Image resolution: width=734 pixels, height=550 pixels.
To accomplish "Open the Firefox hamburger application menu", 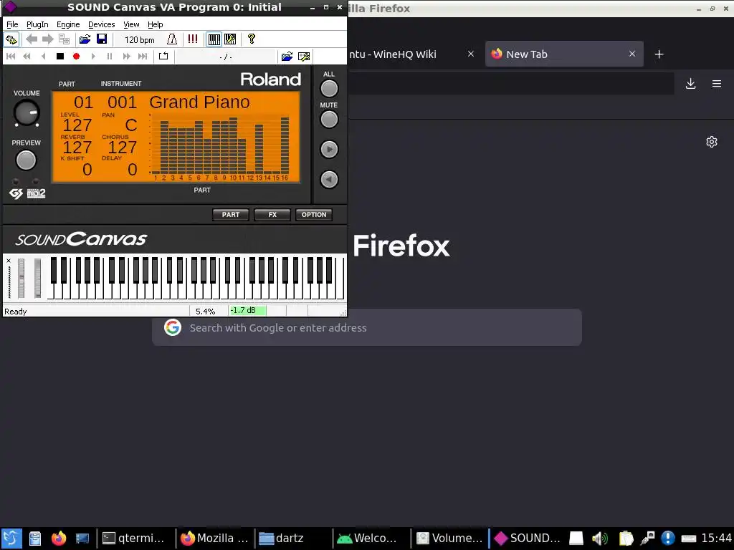I will pyautogui.click(x=717, y=84).
